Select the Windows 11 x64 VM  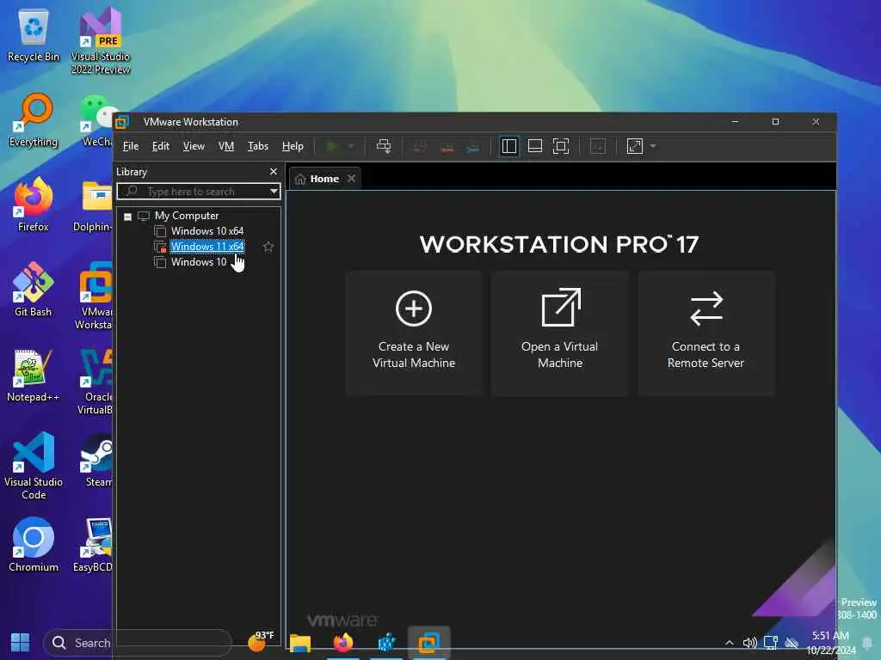(x=207, y=247)
